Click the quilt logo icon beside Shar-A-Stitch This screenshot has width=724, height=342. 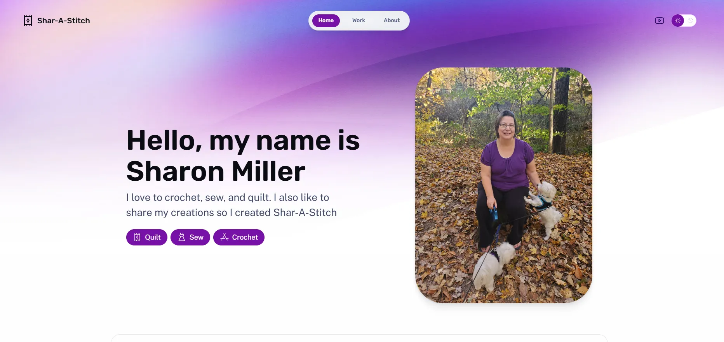(x=28, y=21)
